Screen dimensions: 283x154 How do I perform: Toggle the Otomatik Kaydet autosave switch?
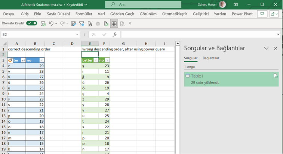[x=31, y=23]
